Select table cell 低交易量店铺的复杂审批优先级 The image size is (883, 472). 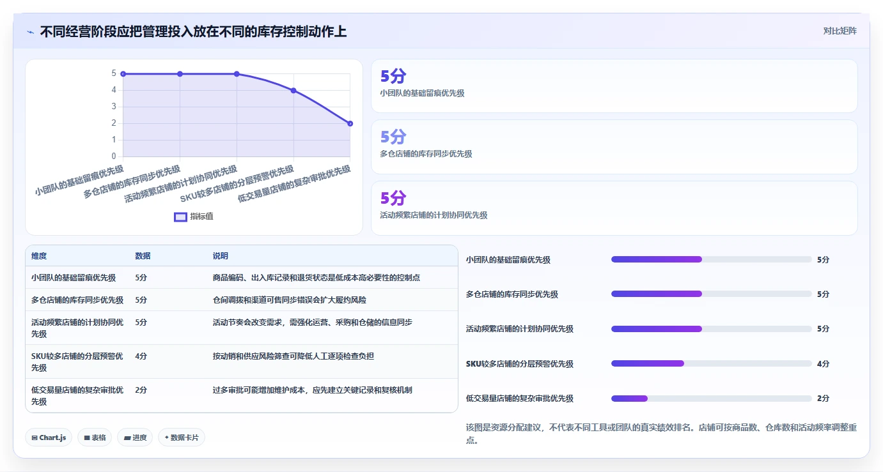click(x=77, y=396)
